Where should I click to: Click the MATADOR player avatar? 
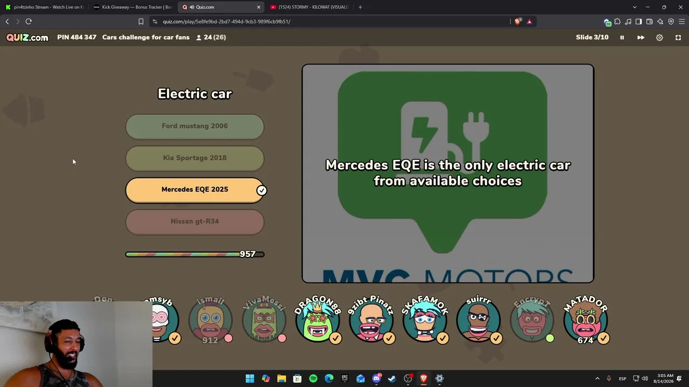click(586, 319)
